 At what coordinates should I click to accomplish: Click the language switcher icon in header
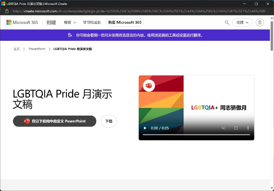click(260, 23)
